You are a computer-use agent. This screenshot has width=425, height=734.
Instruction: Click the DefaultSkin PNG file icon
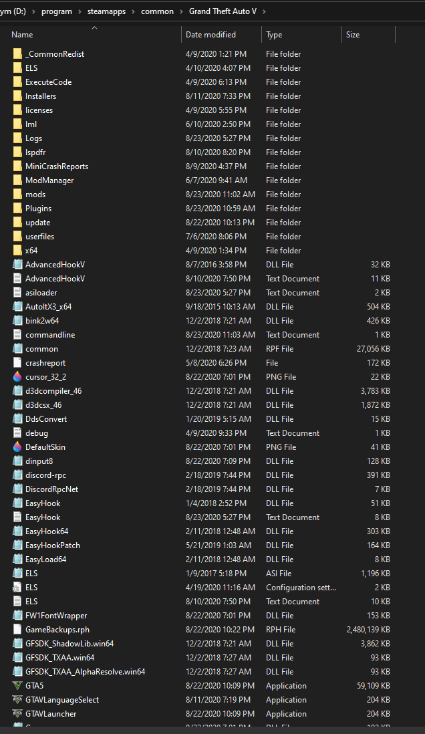pos(17,447)
